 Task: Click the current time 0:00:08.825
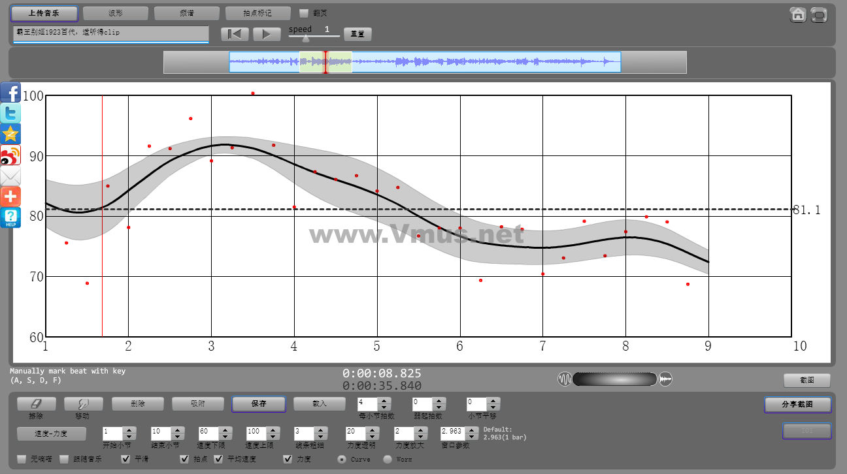(x=382, y=373)
